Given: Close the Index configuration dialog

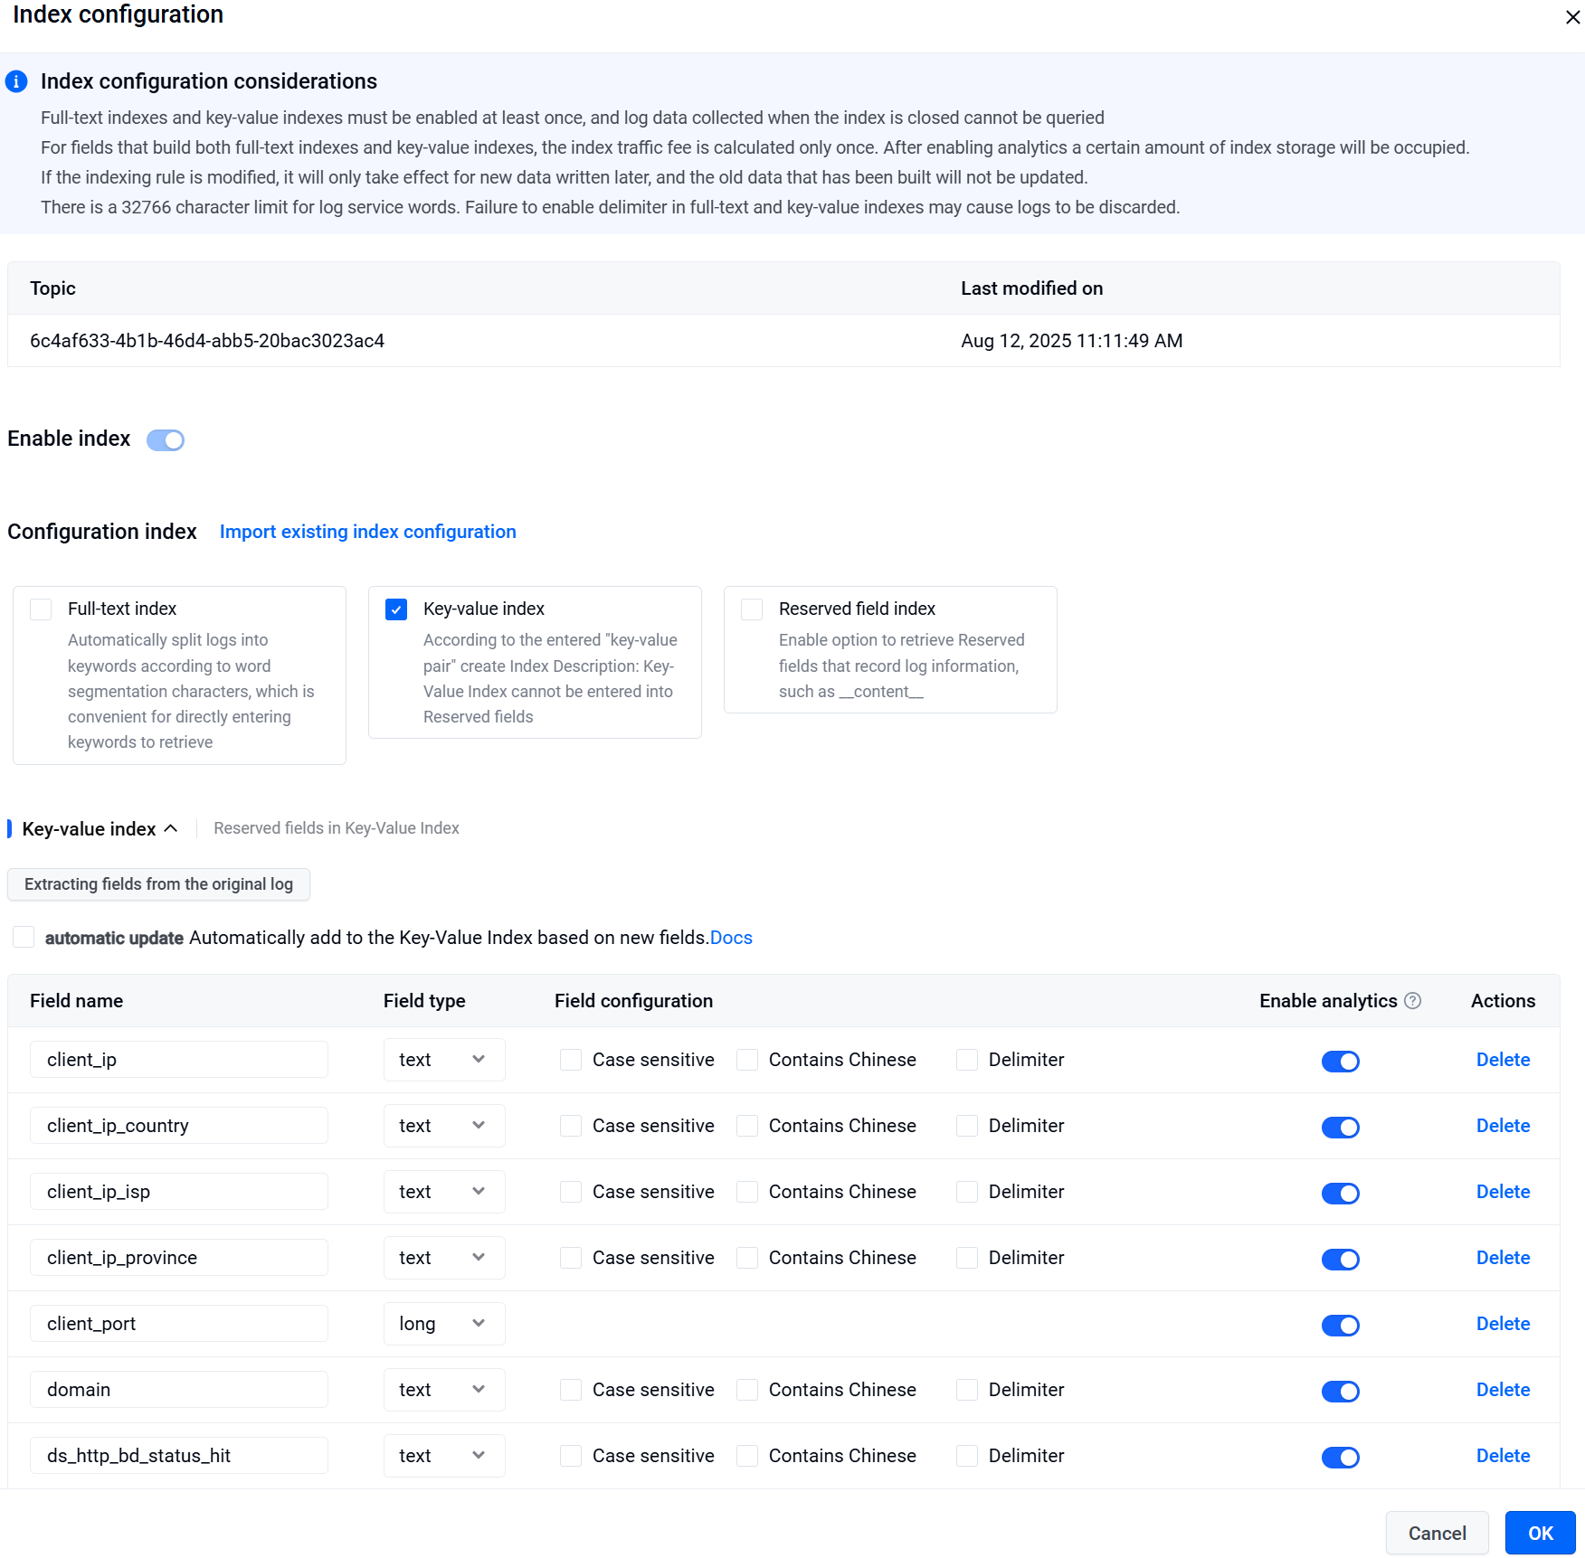Looking at the screenshot, I should [x=1572, y=18].
